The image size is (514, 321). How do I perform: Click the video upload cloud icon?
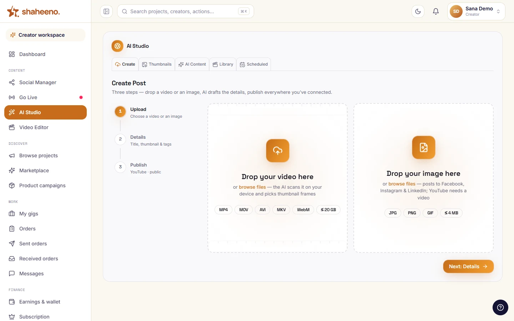tap(278, 151)
